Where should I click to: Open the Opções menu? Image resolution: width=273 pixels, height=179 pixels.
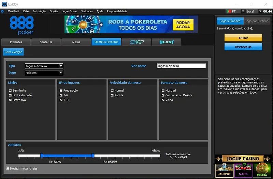pyautogui.click(x=54, y=11)
